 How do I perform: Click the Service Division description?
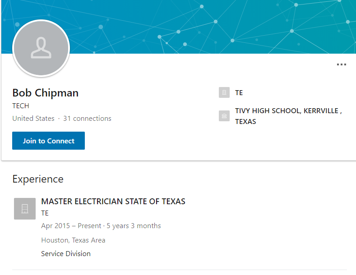[x=66, y=253]
